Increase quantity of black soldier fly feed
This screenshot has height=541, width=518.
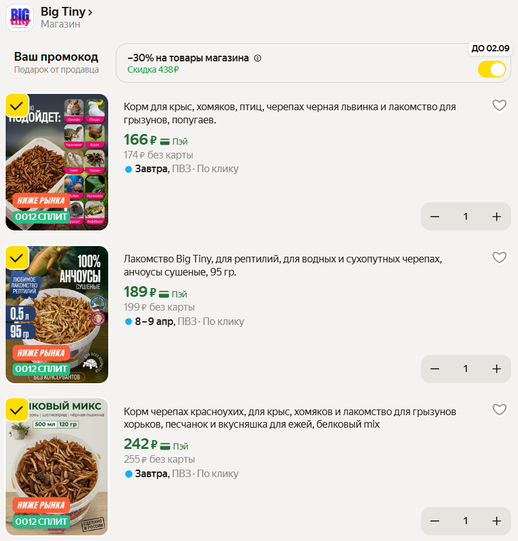pos(497,217)
